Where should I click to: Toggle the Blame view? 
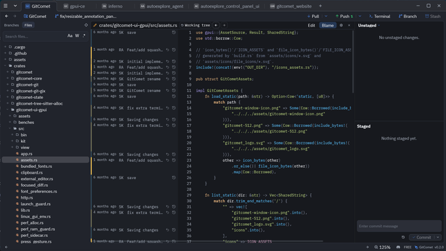pos(328,25)
